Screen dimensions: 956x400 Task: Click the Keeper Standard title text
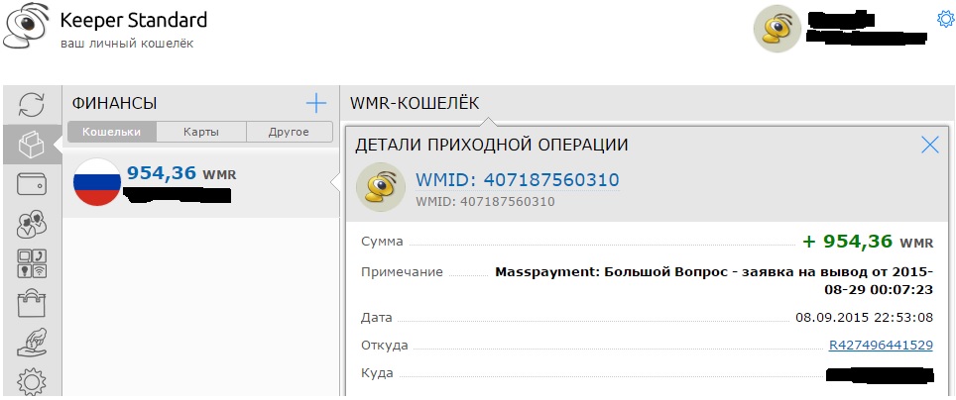click(x=134, y=21)
